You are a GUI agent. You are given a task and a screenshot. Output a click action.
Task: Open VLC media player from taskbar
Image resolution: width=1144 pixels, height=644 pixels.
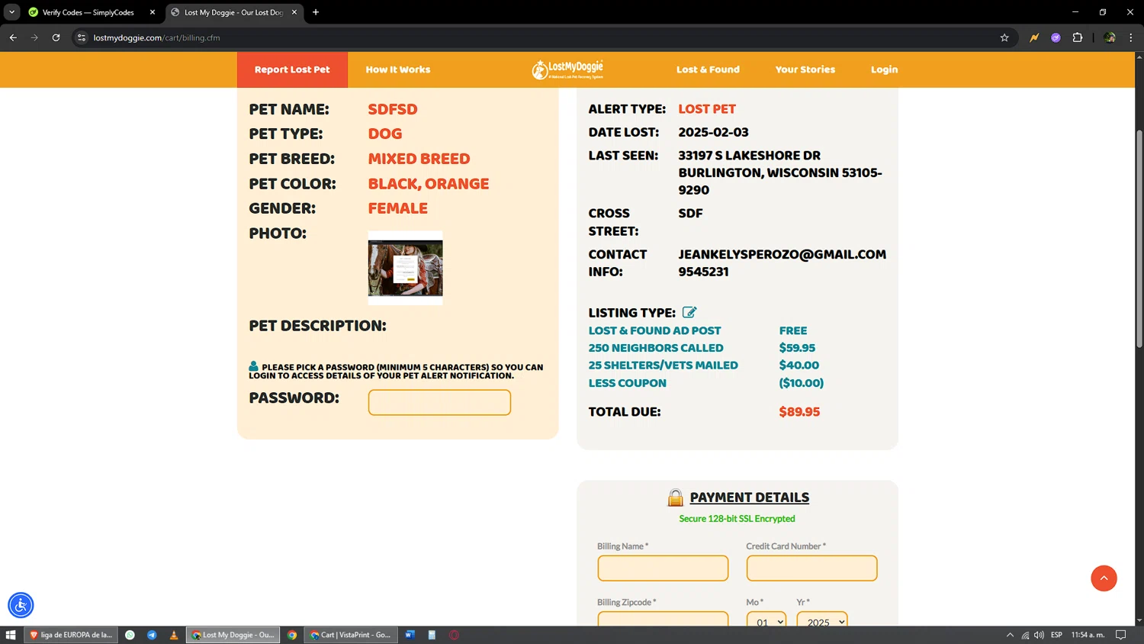(x=174, y=635)
